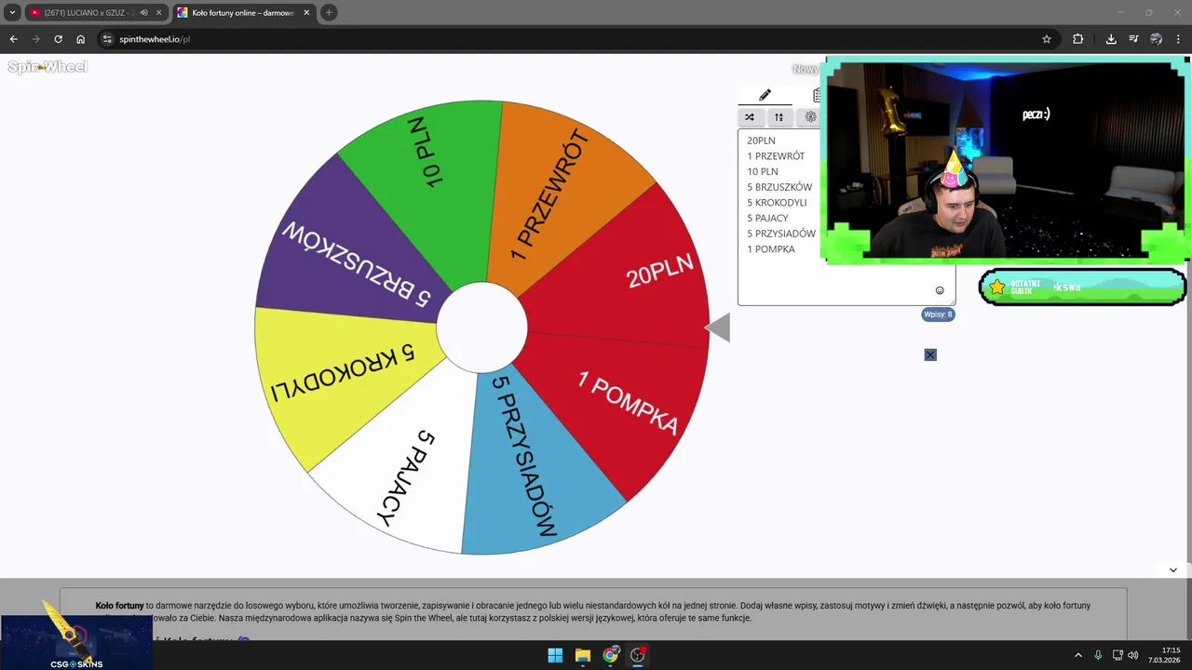
Task: Open OBS Studio from the taskbar
Action: pos(638,655)
